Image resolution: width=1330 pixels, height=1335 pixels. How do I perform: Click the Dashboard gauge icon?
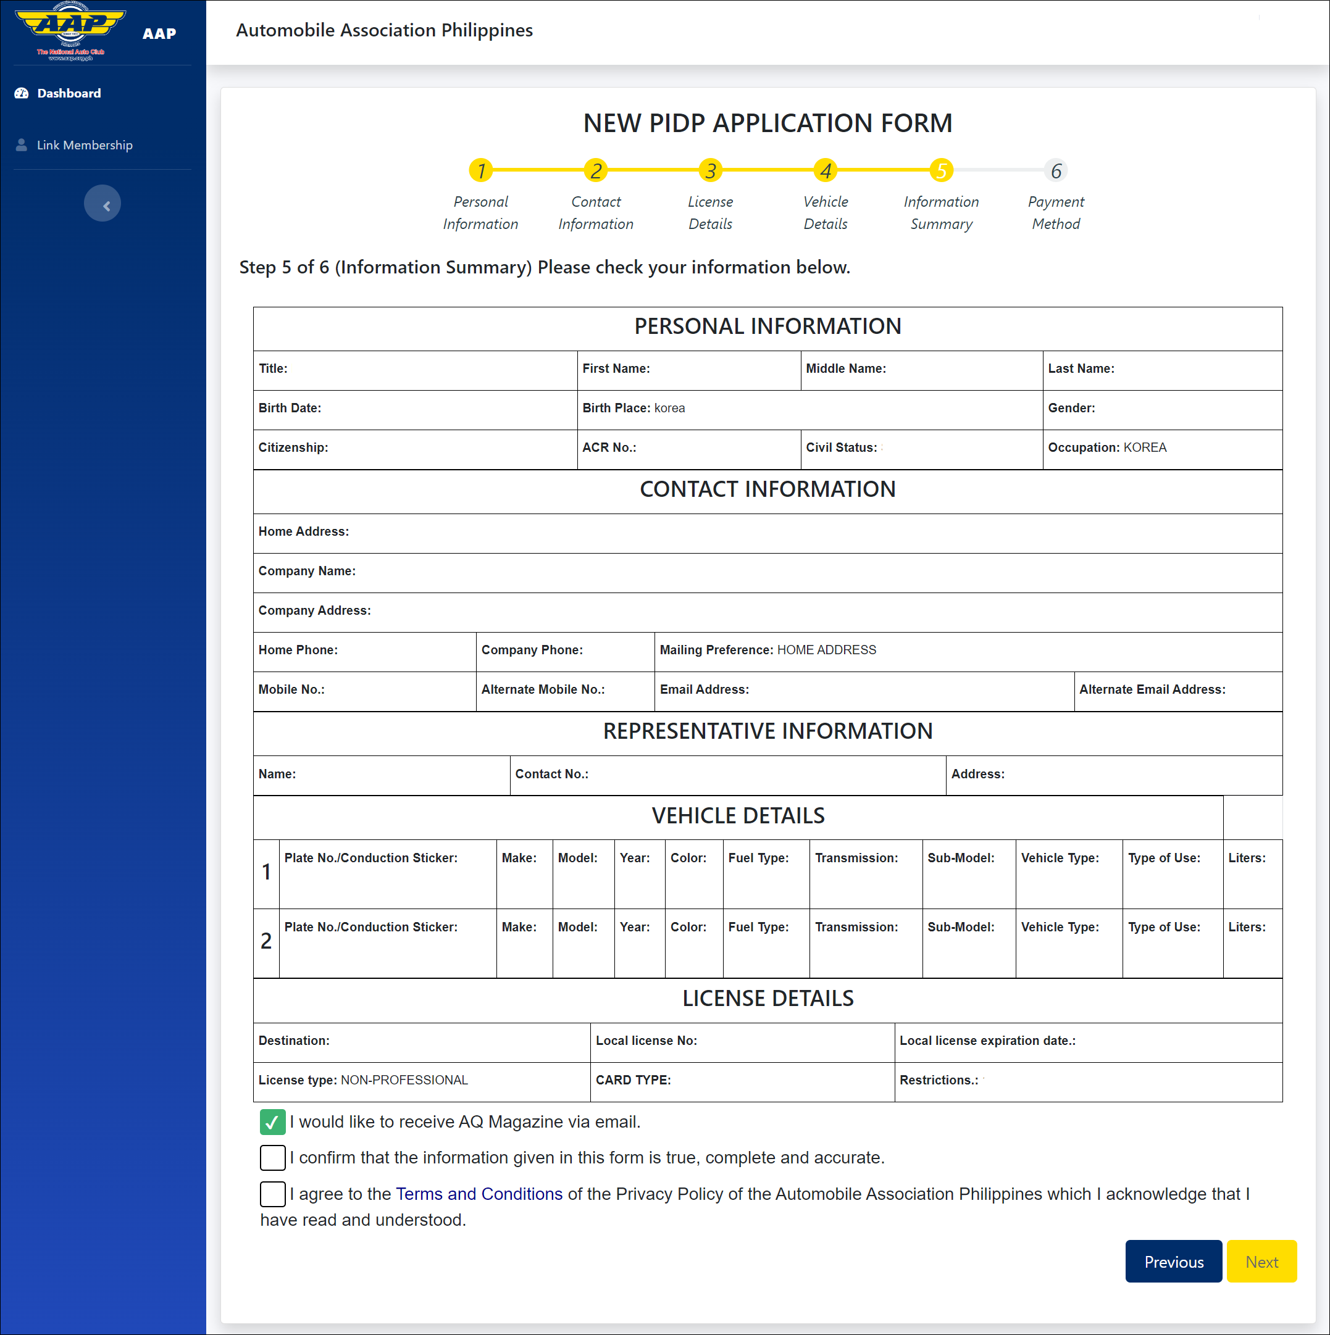tap(22, 93)
